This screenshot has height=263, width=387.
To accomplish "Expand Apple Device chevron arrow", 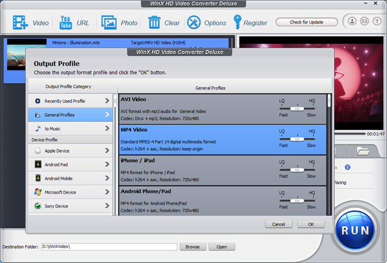I will pos(107,150).
